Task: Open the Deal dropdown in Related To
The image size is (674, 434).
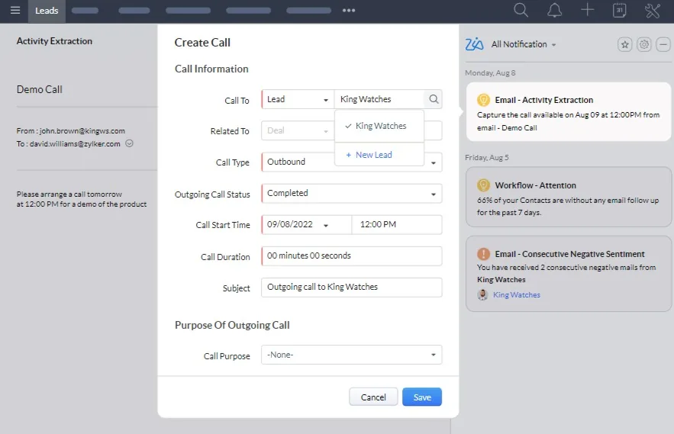Action: [x=298, y=130]
